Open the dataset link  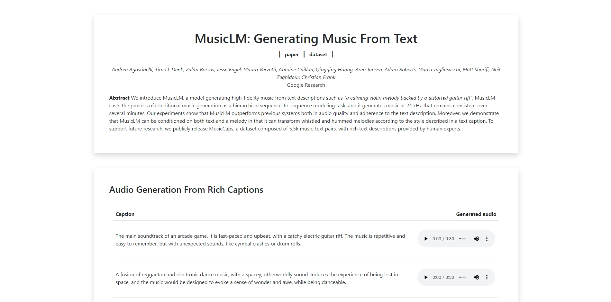pos(318,54)
